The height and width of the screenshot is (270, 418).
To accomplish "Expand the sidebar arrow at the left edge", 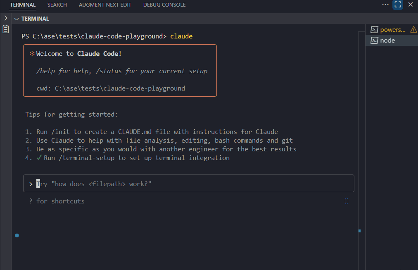I will [x=6, y=18].
